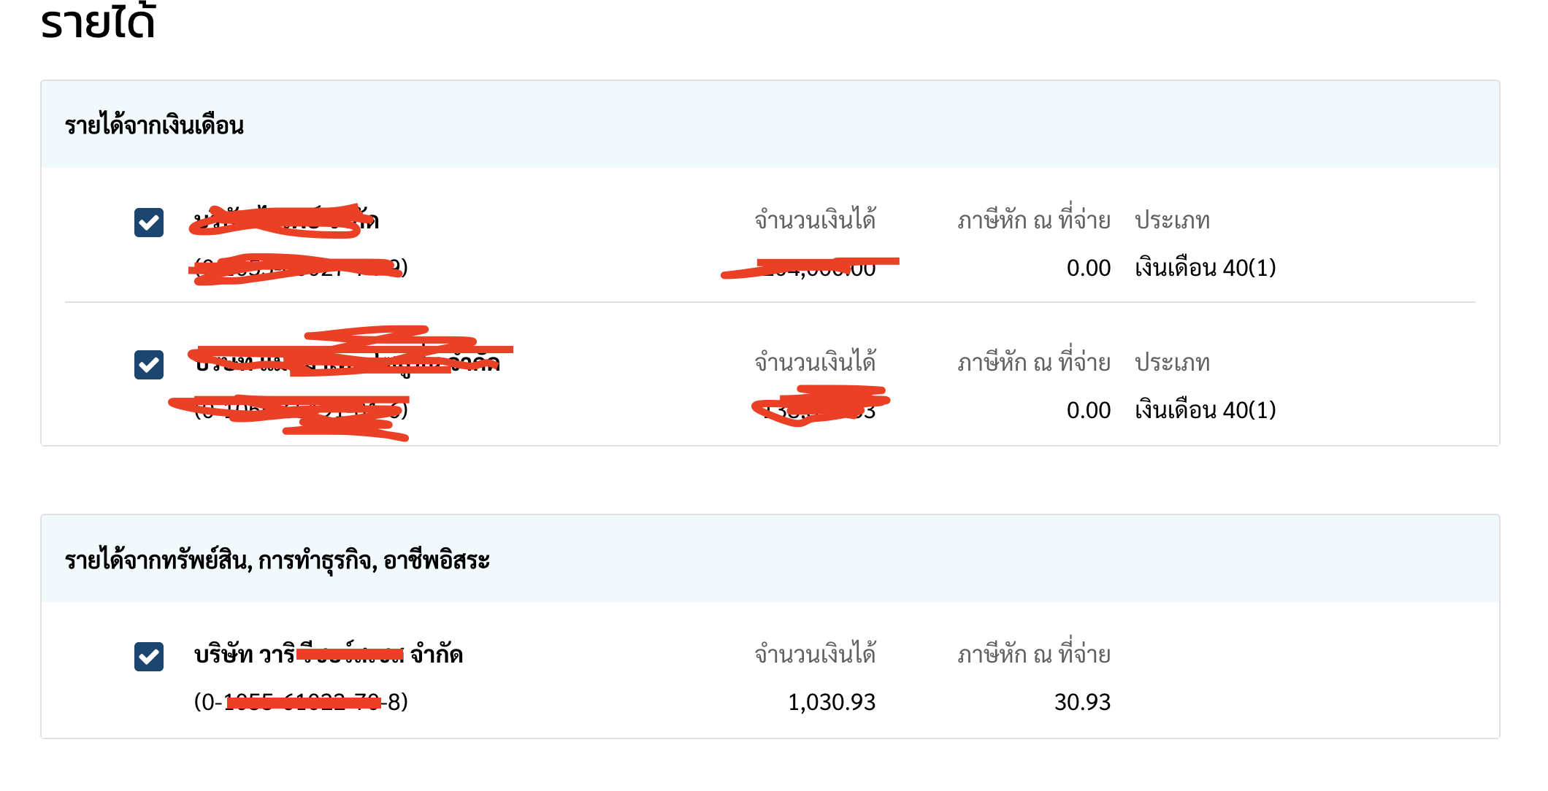Click จำนวนเงินได้ label in property income entry
The height and width of the screenshot is (791, 1548).
tap(816, 653)
